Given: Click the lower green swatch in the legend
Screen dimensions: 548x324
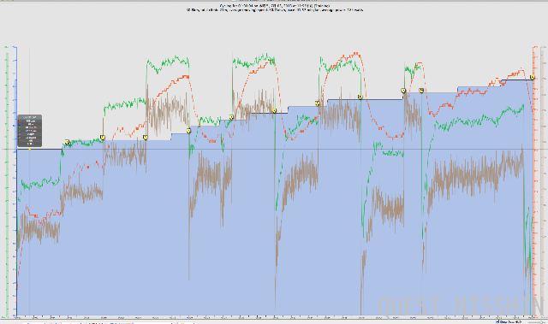Looking at the screenshot, I should click(19, 131).
